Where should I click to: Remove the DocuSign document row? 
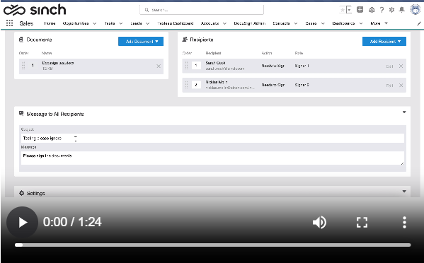[x=159, y=66]
